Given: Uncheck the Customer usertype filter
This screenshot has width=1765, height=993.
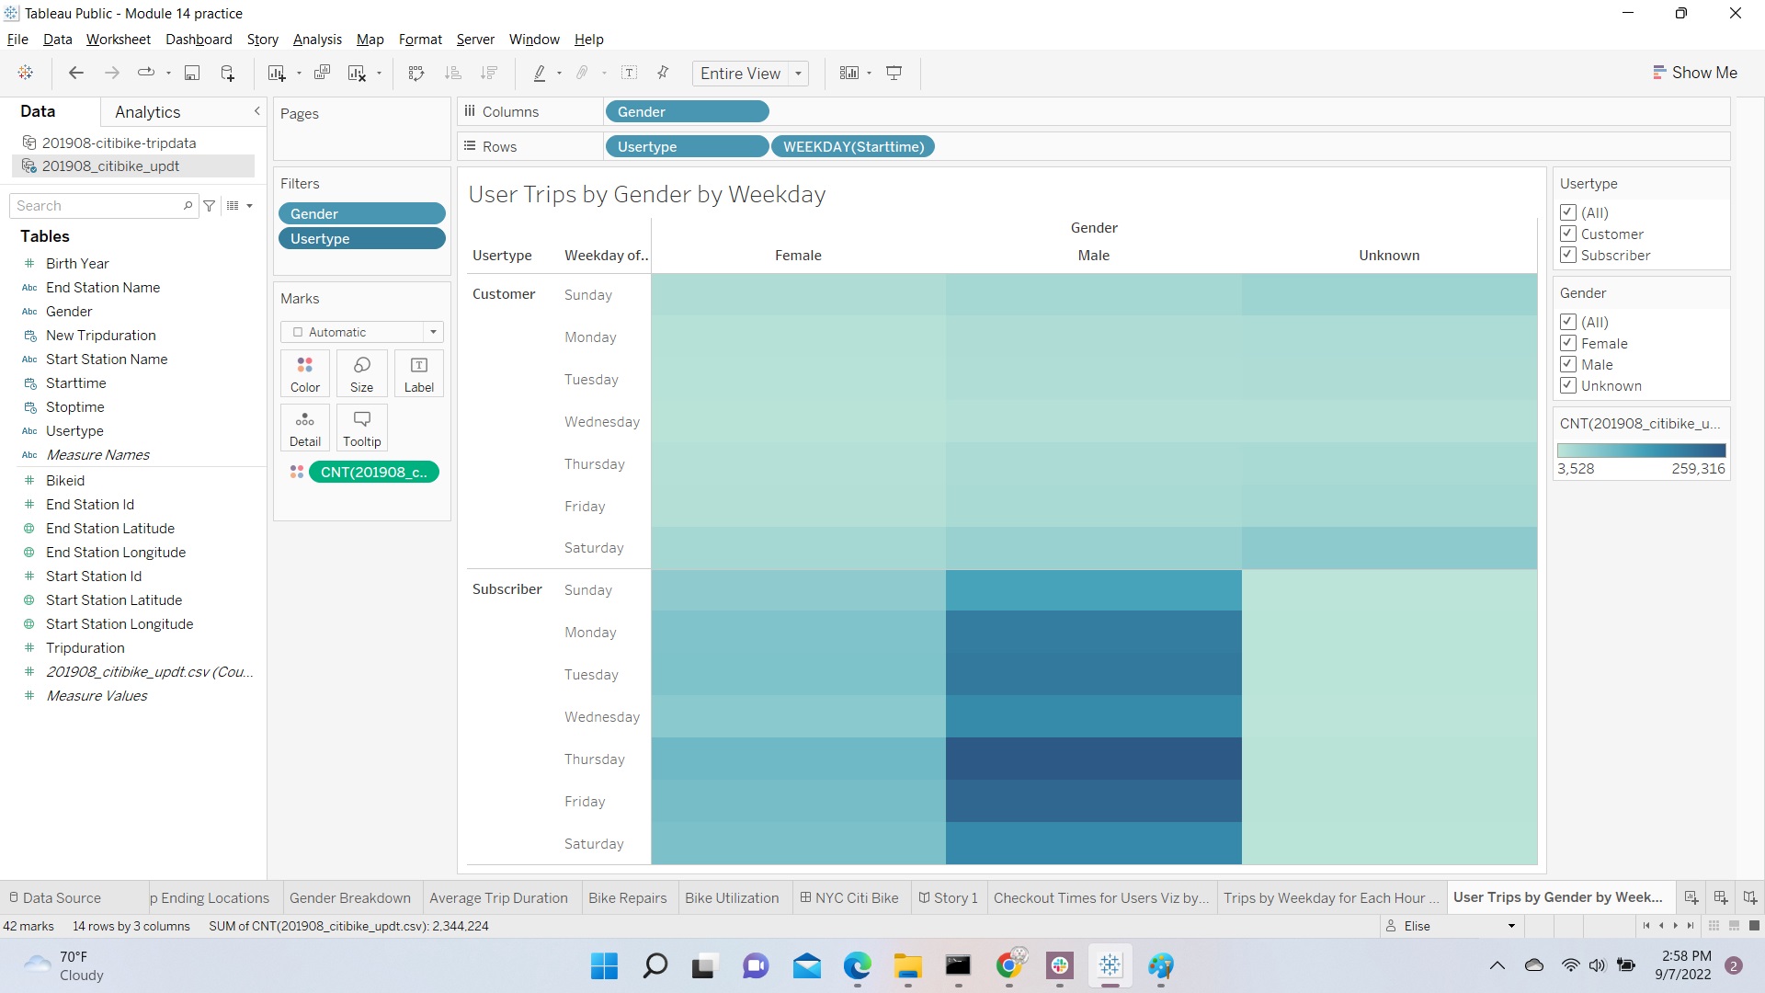Looking at the screenshot, I should [1568, 234].
